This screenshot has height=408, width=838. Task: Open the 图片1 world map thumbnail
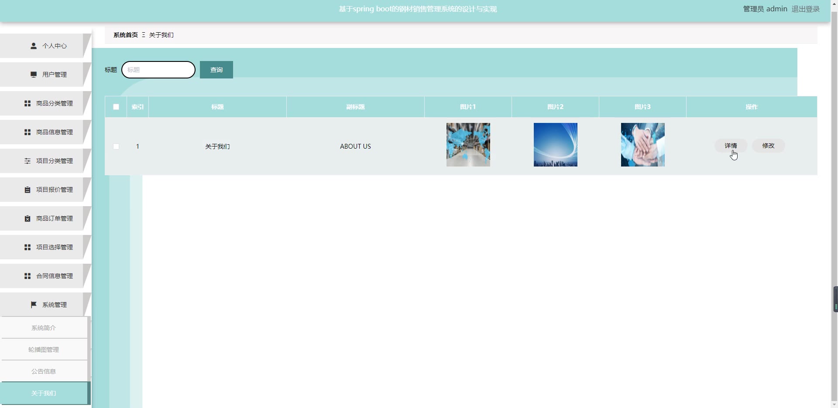468,145
